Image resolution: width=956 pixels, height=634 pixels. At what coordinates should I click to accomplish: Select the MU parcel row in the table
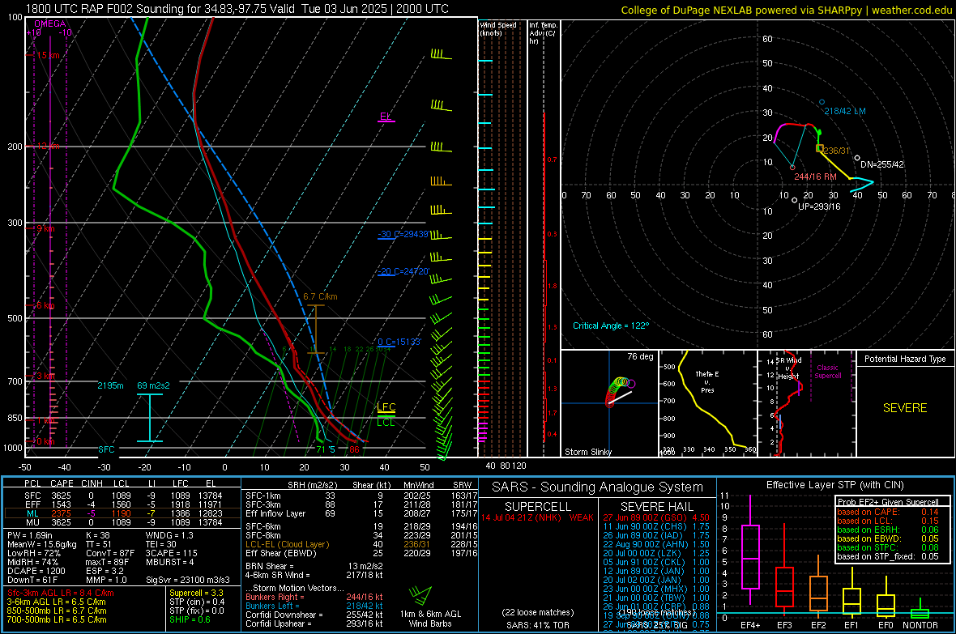(x=122, y=522)
